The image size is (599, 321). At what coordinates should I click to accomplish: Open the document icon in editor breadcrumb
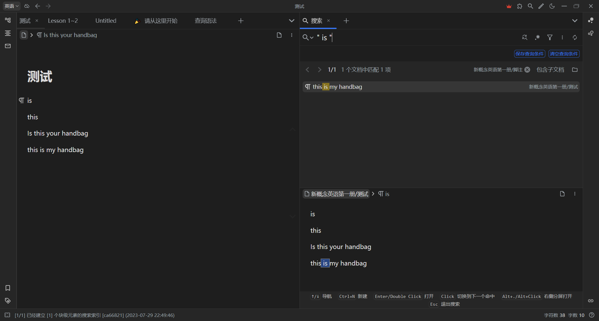(x=24, y=35)
